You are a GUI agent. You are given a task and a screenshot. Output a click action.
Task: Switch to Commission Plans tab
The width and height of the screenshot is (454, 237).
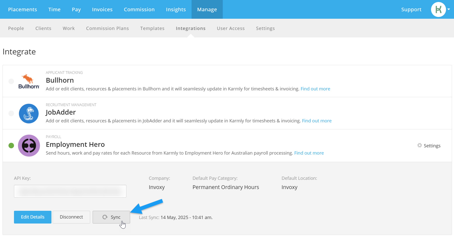(x=107, y=28)
